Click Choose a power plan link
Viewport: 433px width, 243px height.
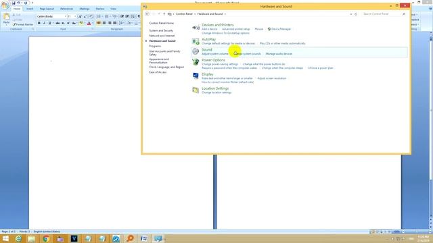(x=320, y=67)
